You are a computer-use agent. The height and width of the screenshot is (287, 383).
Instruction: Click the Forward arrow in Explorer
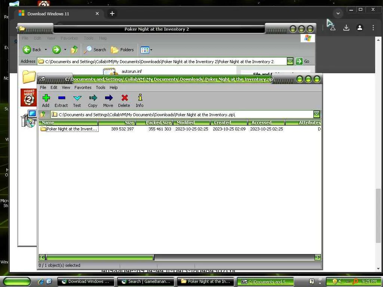tap(56, 50)
